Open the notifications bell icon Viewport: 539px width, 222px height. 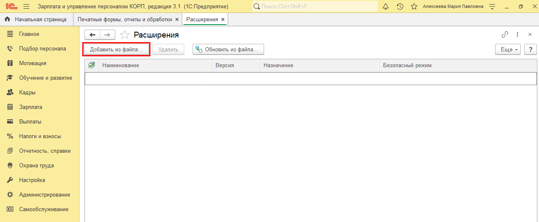tap(386, 7)
